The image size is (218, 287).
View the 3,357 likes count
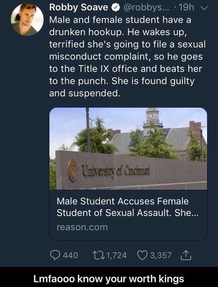coord(161,255)
